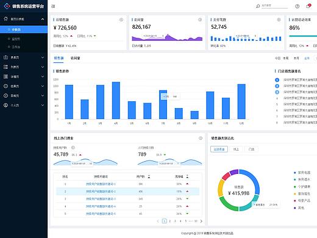Go to page 3 in table pagination
The height and width of the screenshot is (238, 317).
tap(175, 221)
